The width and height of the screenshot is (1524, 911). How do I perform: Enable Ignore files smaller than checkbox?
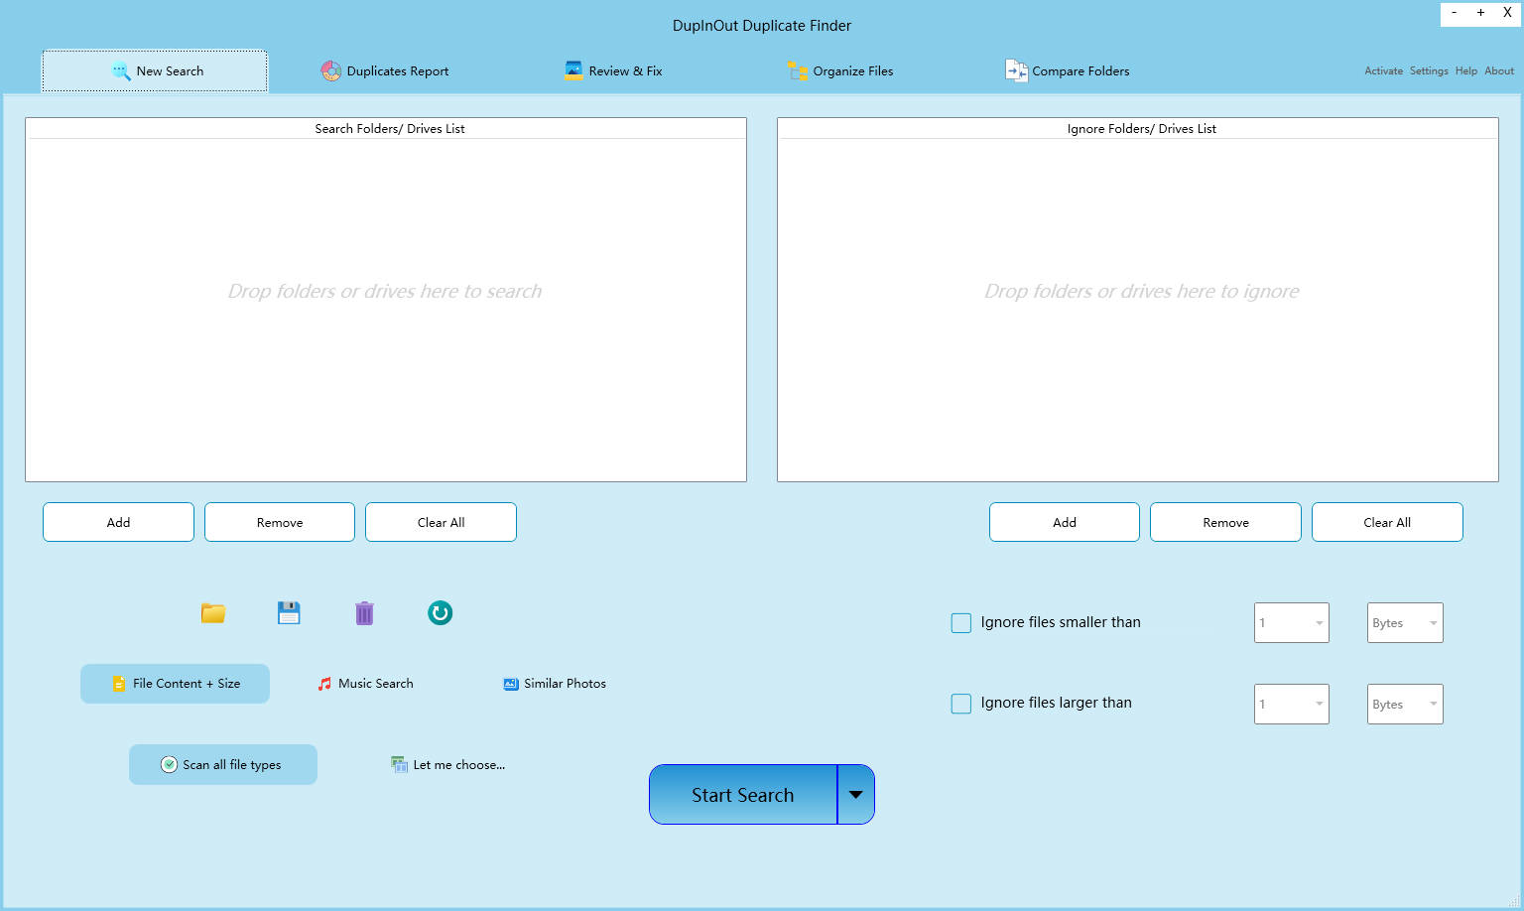[x=961, y=623]
